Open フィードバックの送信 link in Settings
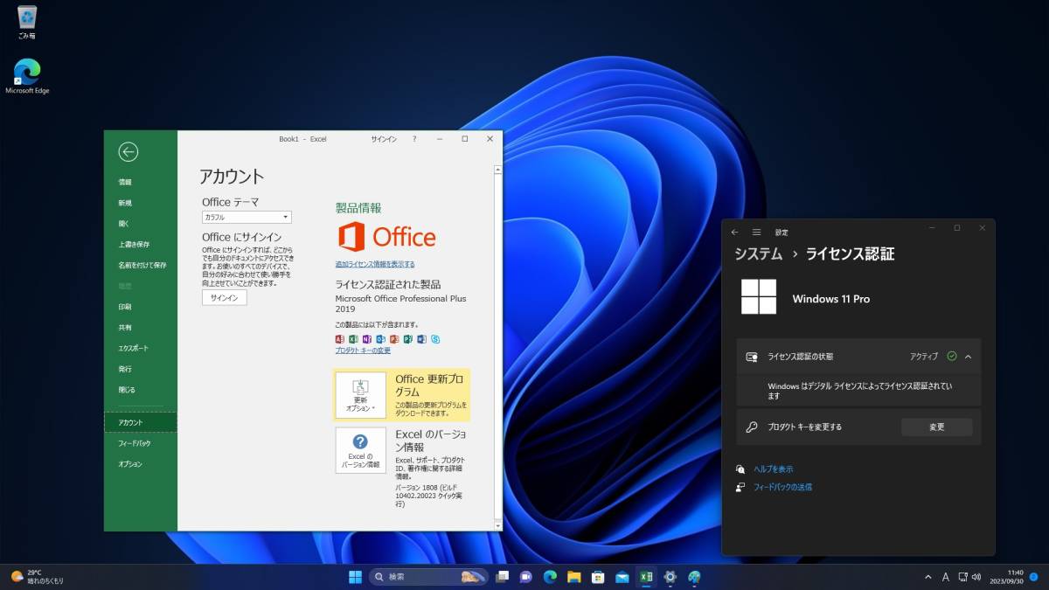1049x590 pixels. (x=782, y=487)
